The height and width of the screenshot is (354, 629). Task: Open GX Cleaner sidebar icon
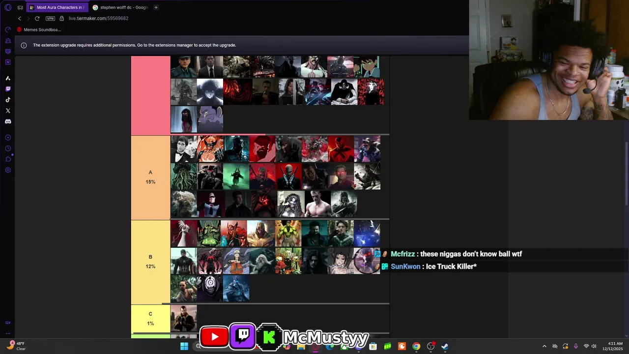(x=8, y=41)
